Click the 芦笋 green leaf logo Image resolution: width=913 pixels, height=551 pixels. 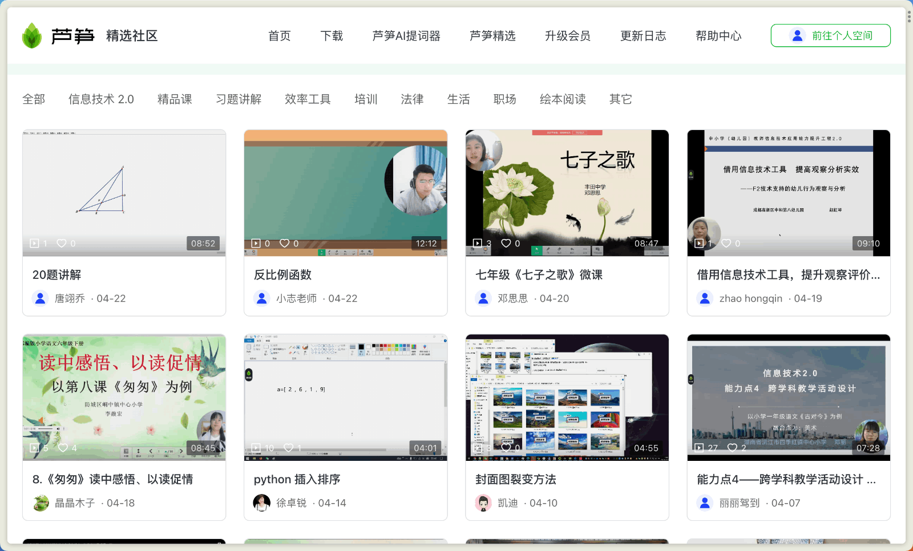[x=32, y=36]
